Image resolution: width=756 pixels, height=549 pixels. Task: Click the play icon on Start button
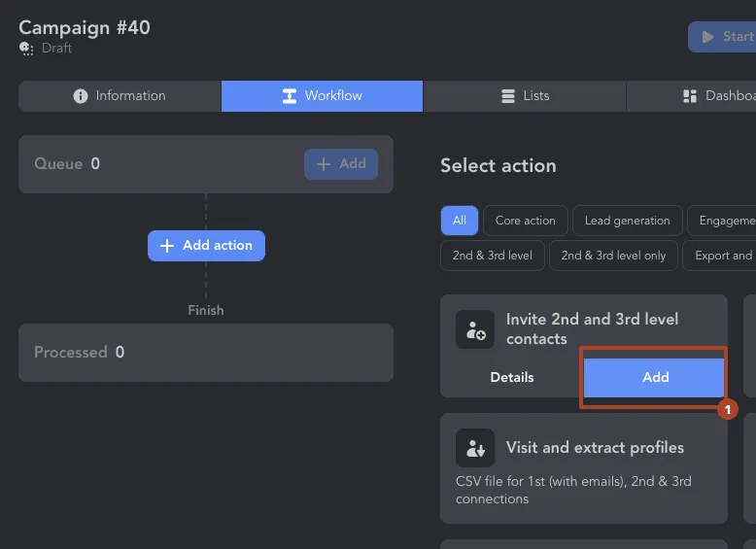coord(707,37)
